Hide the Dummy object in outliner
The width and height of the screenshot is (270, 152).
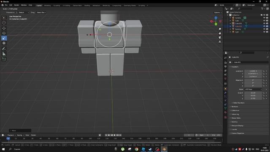(x=264, y=29)
